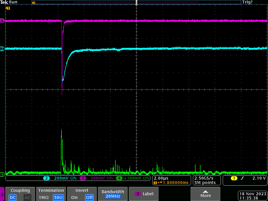Open the channel 3 Label menu
The width and height of the screenshot is (268, 201).
(x=144, y=194)
